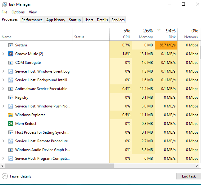Image resolution: width=201 pixels, height=185 pixels.
Task: Minimize the Task Manager window
Action: (x=169, y=4)
